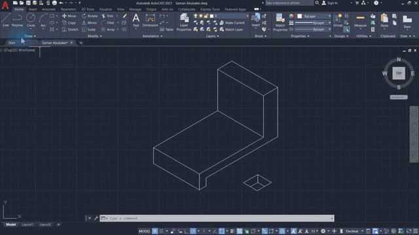Click the Application menu A logo
419x235 pixels.
(x=5, y=5)
